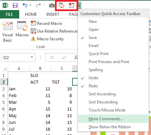Click the Macros button in Code group
This screenshot has height=135, width=151.
tap(22, 29)
